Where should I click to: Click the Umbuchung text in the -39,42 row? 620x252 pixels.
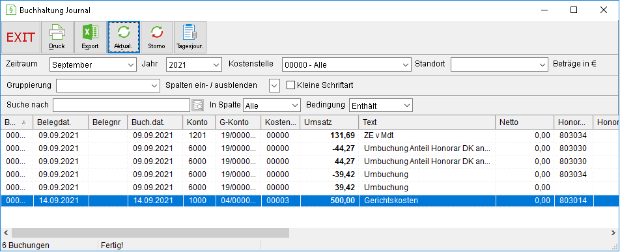click(x=386, y=175)
